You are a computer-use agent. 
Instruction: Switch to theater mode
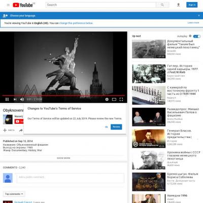click(114, 99)
